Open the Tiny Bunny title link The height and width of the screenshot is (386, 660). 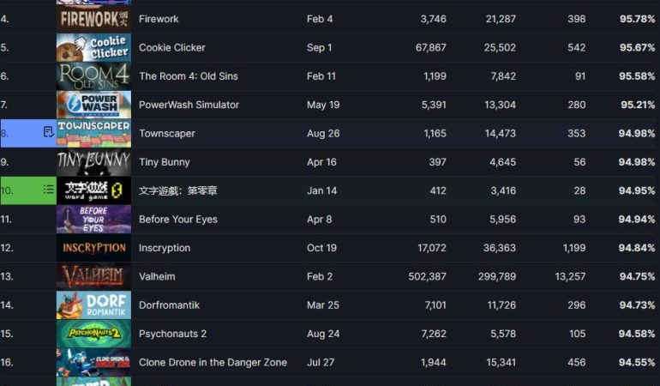click(165, 162)
